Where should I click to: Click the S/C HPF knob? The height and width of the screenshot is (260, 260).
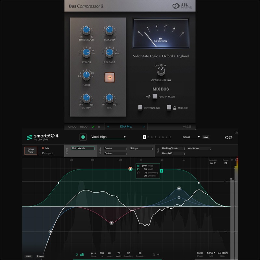coord(86,98)
